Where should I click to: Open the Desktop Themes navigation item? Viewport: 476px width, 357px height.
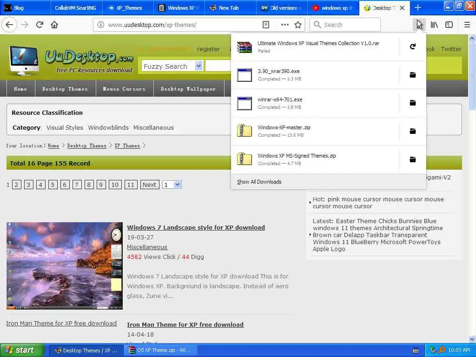65,89
